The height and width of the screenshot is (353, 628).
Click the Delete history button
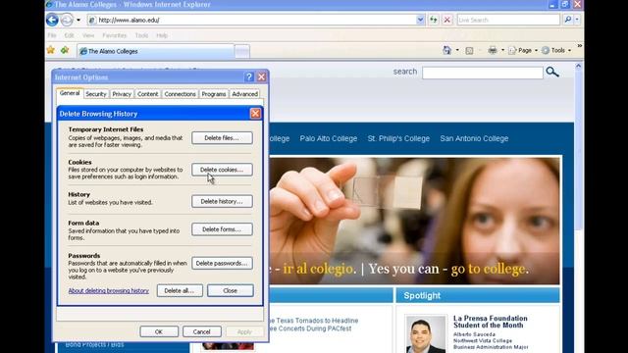tap(222, 201)
